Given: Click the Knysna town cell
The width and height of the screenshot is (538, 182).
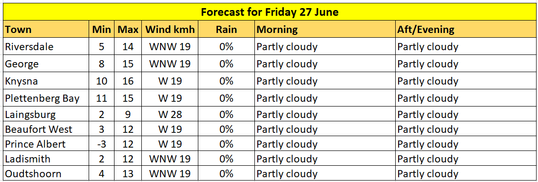Looking at the screenshot, I should pos(46,81).
